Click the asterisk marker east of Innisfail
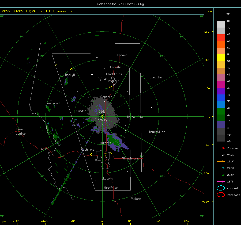The image size is (241, 225). click(x=127, y=92)
